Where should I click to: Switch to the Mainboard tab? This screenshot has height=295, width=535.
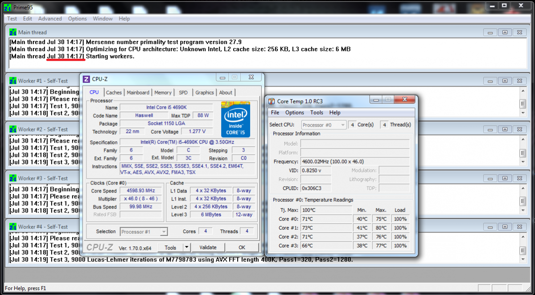pyautogui.click(x=138, y=93)
